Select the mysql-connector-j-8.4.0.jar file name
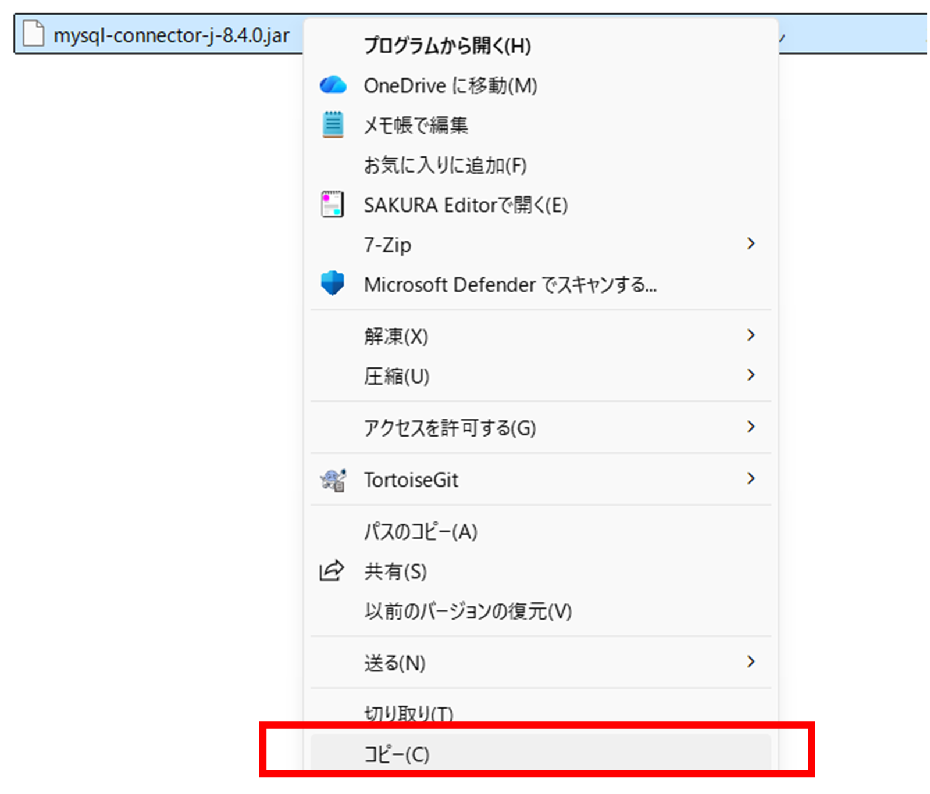 tap(172, 35)
